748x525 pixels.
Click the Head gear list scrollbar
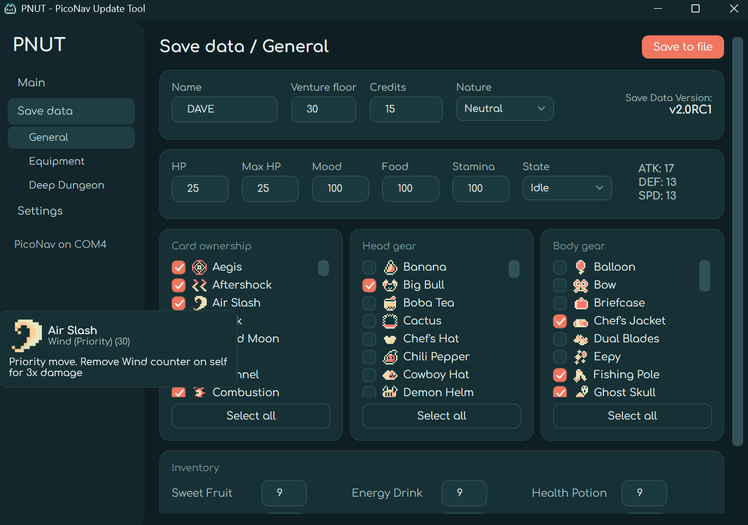514,269
